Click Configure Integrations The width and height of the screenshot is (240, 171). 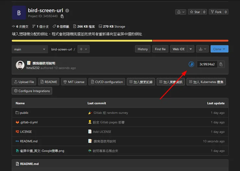(x=32, y=91)
